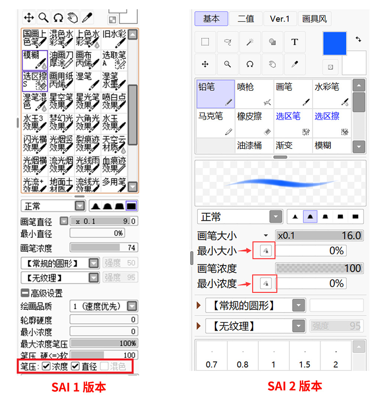The image size is (381, 401).
Task: Select the 选区笔 tool in SAI 2
Action: click(x=293, y=123)
